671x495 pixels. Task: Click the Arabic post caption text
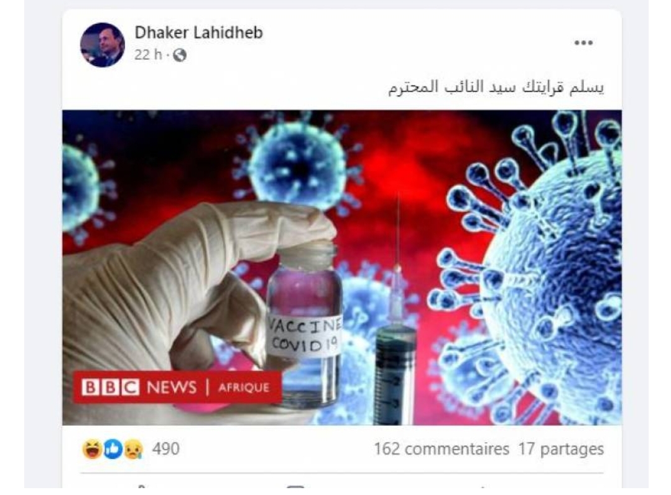click(496, 87)
